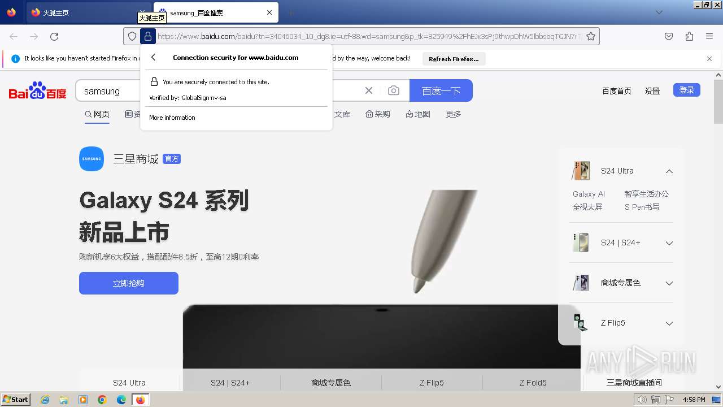Open the 百度首页 link
The width and height of the screenshot is (723, 407).
[x=617, y=90]
